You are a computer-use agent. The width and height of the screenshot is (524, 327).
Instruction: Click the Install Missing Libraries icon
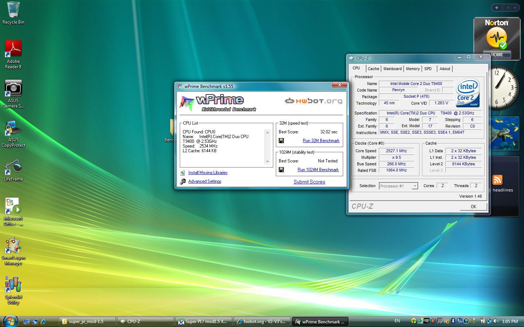[183, 173]
